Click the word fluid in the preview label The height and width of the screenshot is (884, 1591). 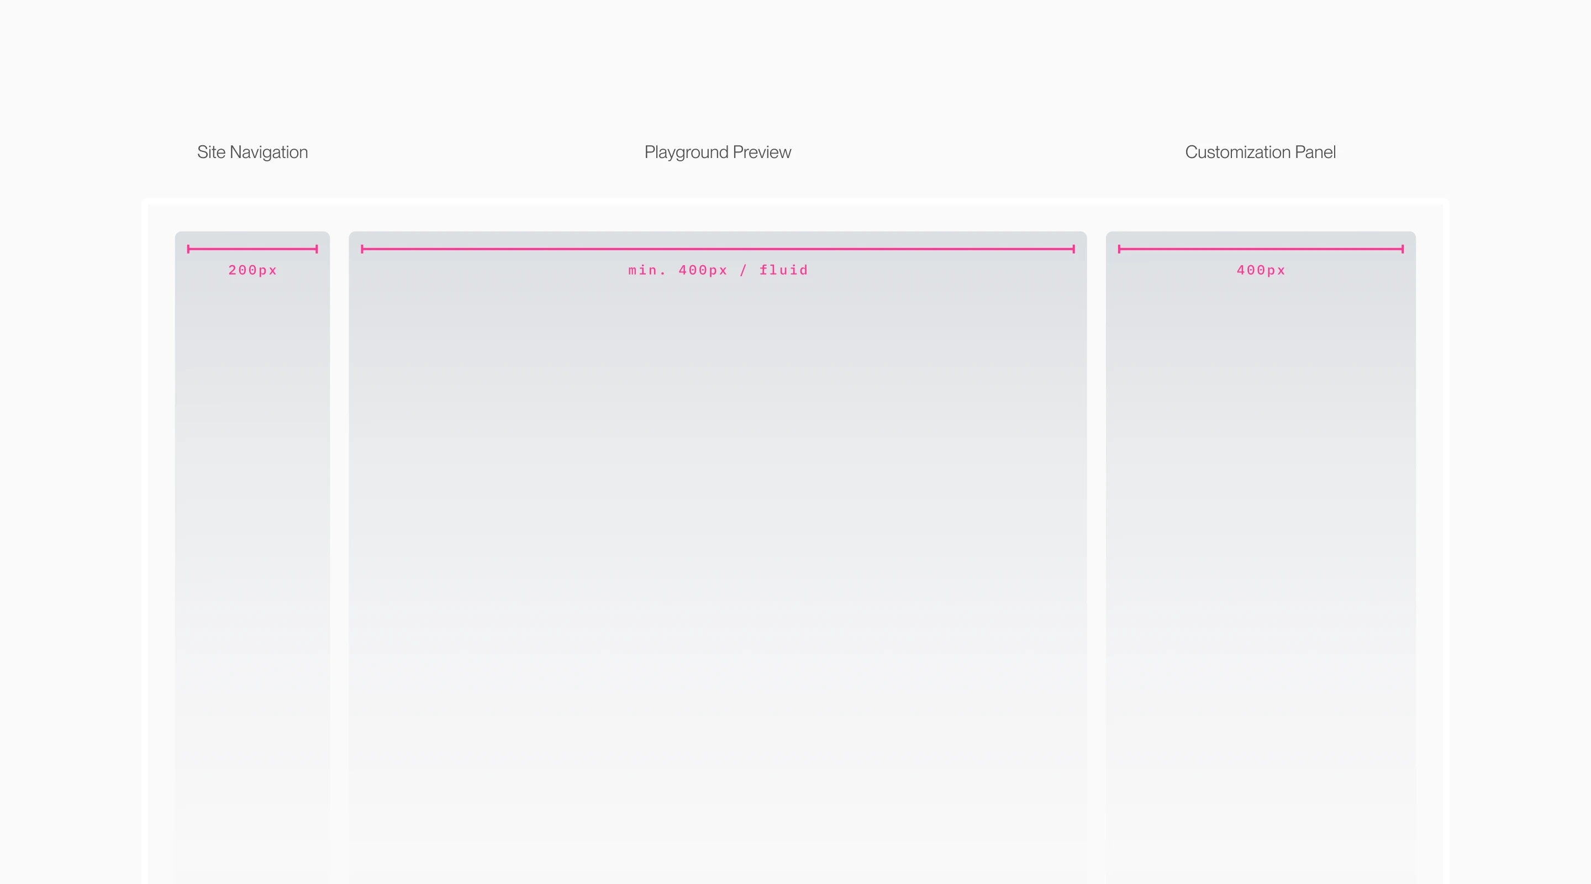click(x=783, y=270)
